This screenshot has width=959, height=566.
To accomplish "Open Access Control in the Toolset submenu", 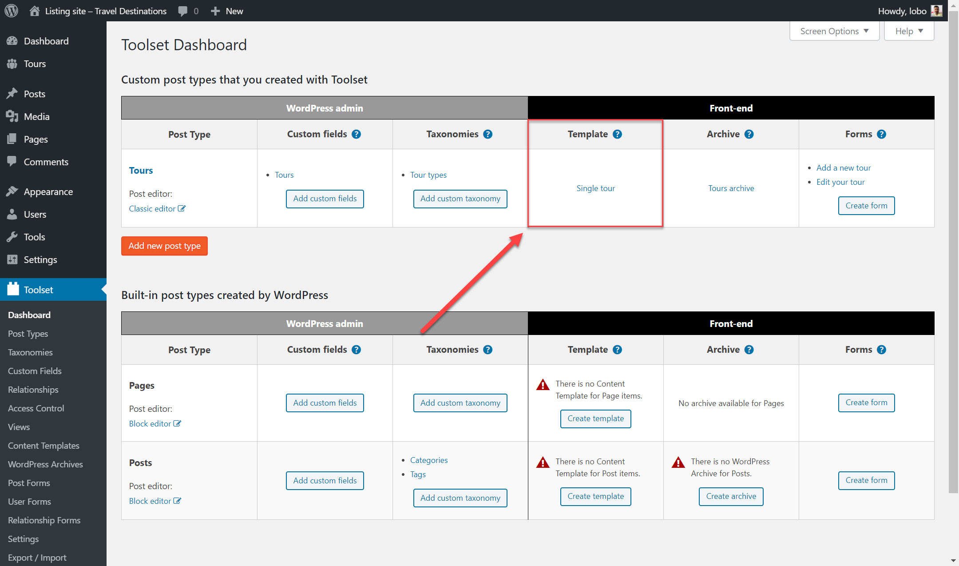I will pyautogui.click(x=36, y=408).
